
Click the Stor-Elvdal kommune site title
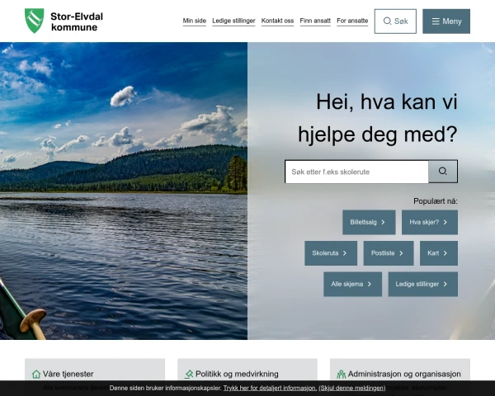point(77,21)
